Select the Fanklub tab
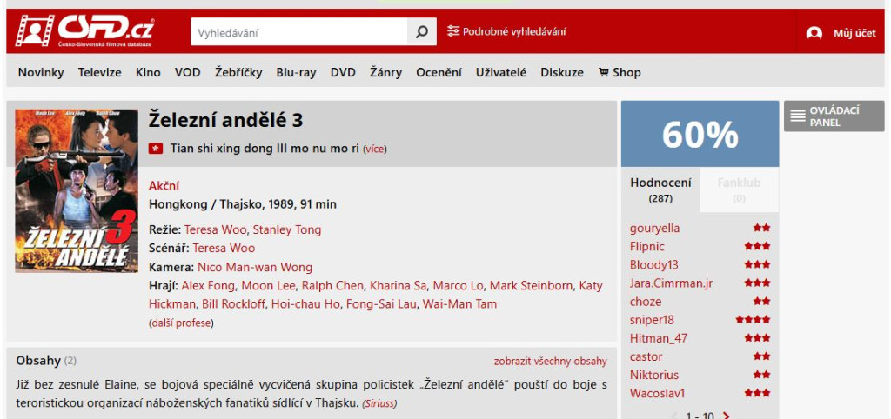The height and width of the screenshot is (419, 891). 739,190
